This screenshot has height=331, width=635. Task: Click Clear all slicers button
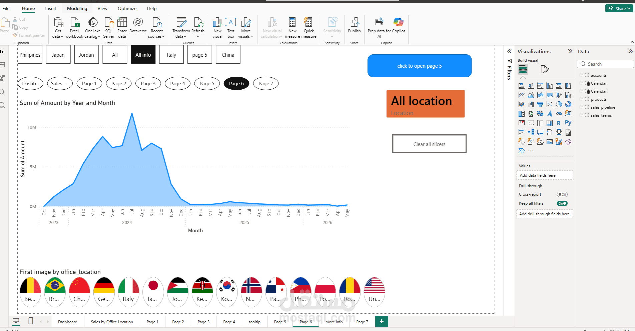pyautogui.click(x=429, y=144)
